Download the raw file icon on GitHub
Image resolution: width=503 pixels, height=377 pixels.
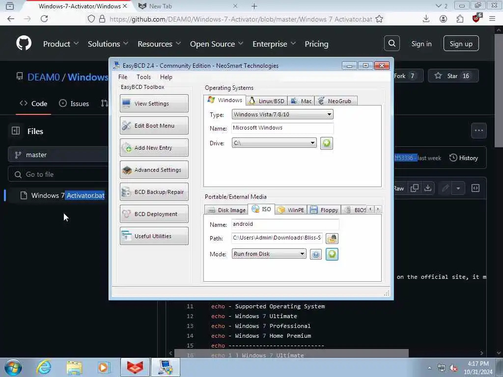pos(428,188)
